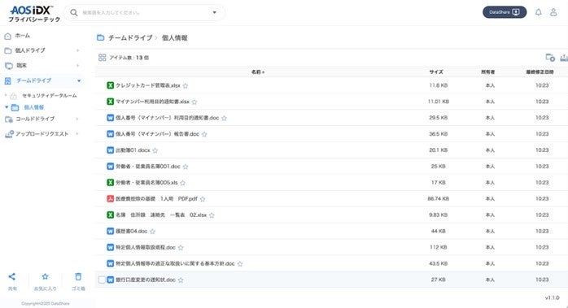
Task: Click the Word icon of 個人番号 報告書.doc
Action: pyautogui.click(x=111, y=134)
